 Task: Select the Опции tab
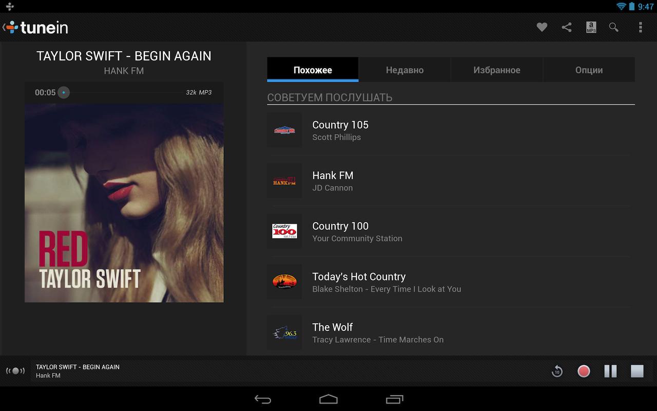coord(589,70)
